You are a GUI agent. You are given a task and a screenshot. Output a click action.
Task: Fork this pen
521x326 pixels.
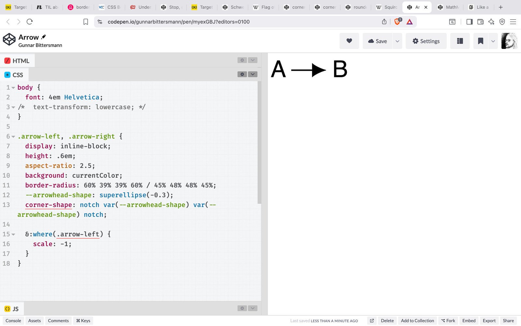[448, 321]
